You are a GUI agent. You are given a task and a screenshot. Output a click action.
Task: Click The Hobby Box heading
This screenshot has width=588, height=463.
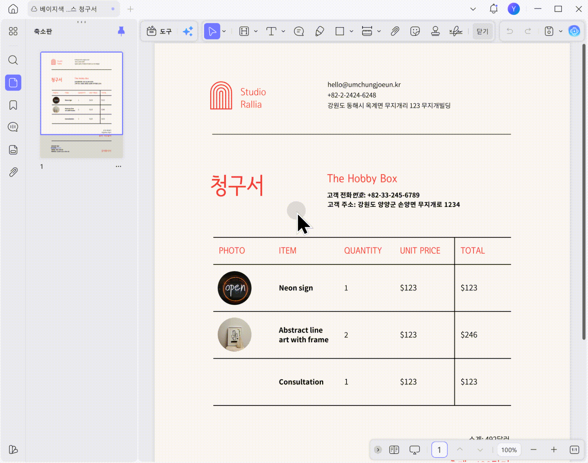pyautogui.click(x=362, y=179)
